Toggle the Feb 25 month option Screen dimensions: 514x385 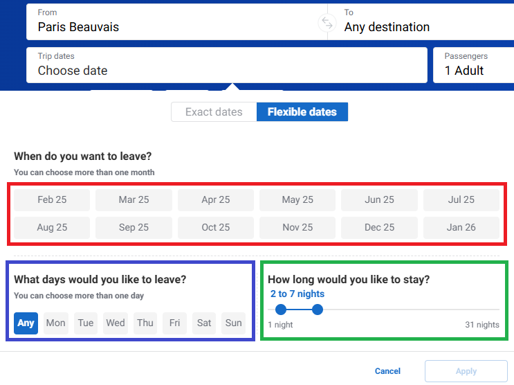coord(52,199)
